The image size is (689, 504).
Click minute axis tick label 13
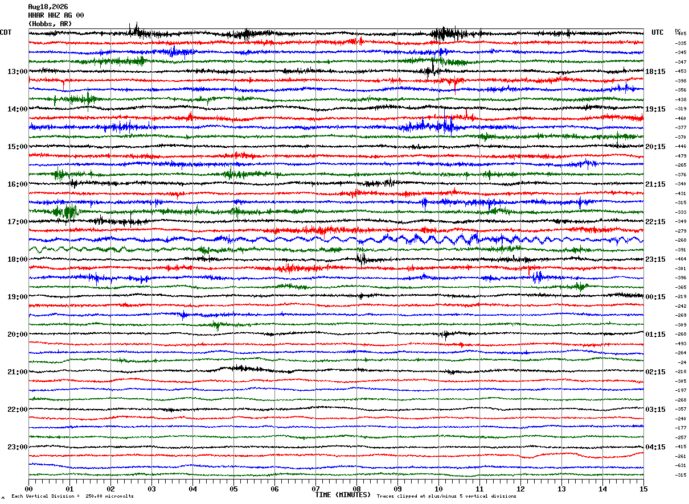click(x=561, y=489)
